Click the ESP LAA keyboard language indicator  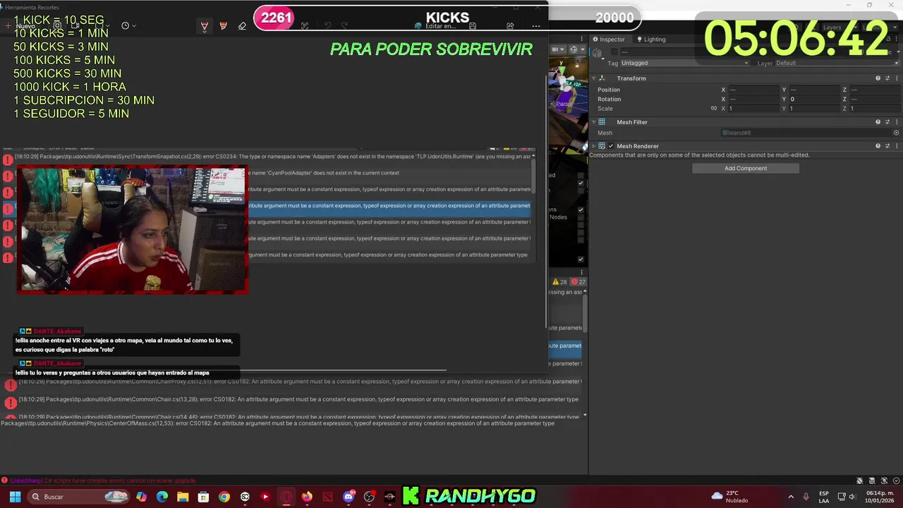point(824,497)
